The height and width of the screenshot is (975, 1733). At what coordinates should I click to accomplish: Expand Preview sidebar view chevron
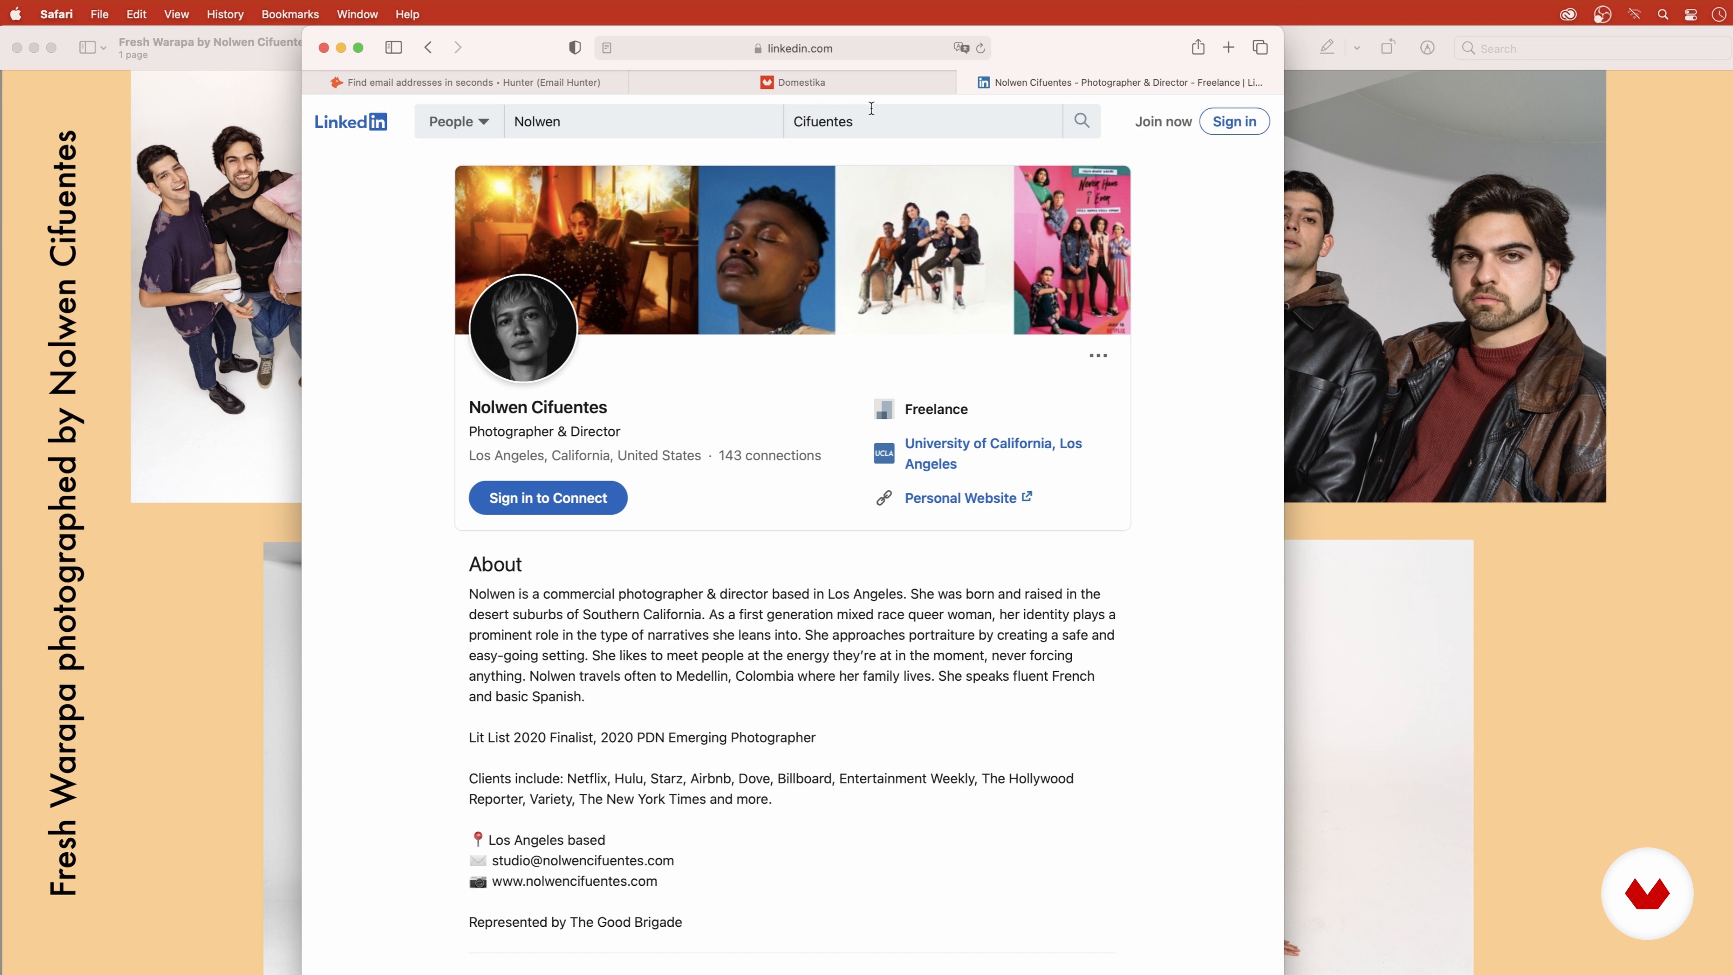(x=103, y=48)
